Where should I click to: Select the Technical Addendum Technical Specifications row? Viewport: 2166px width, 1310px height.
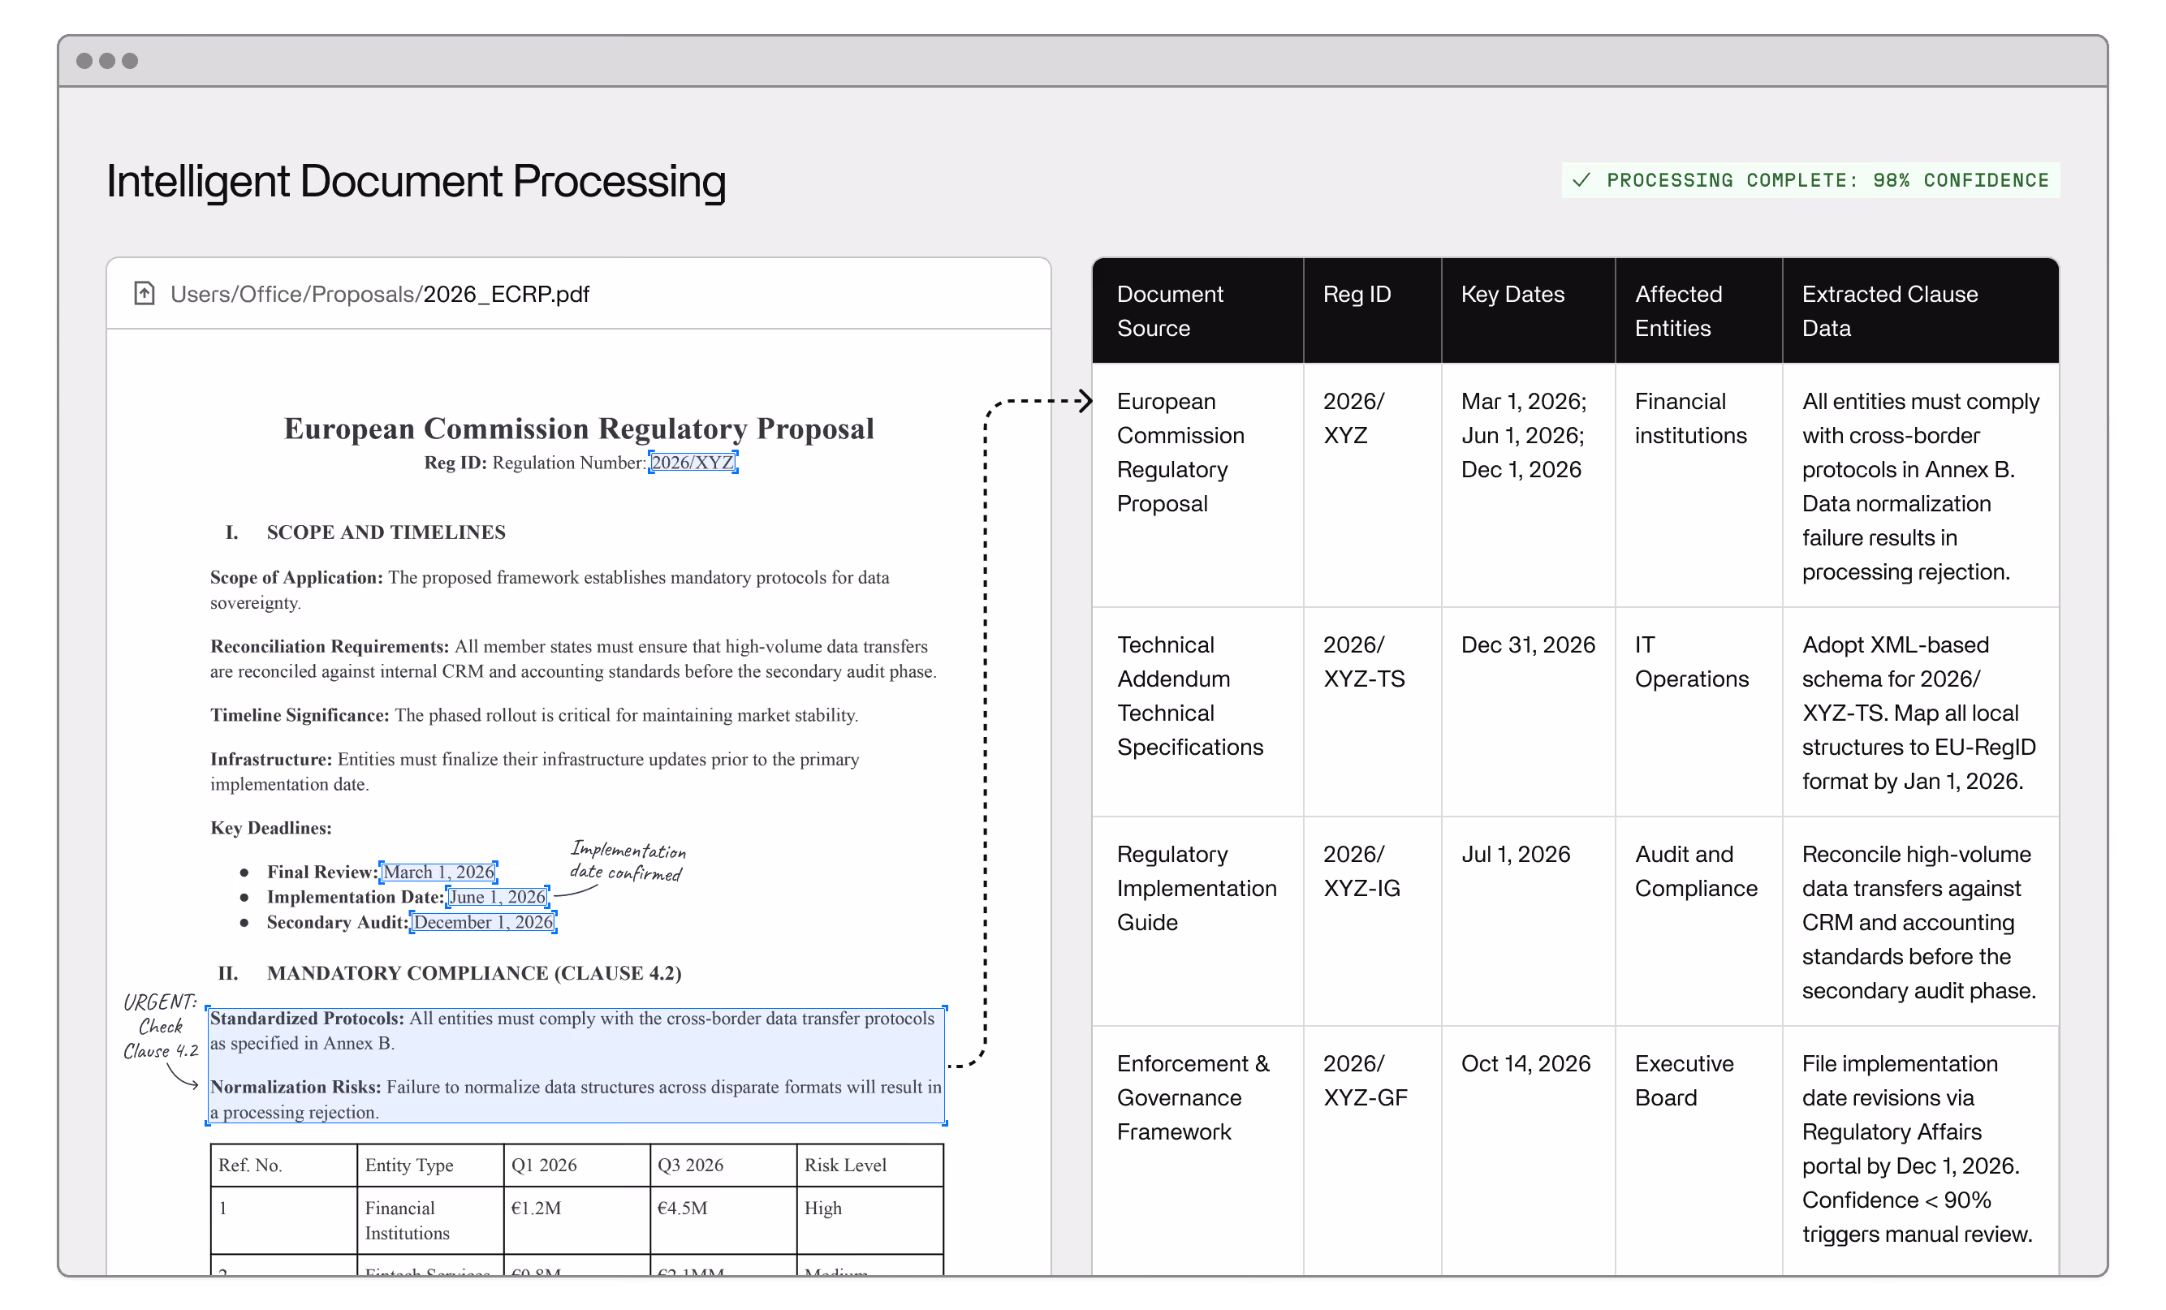(x=1189, y=696)
